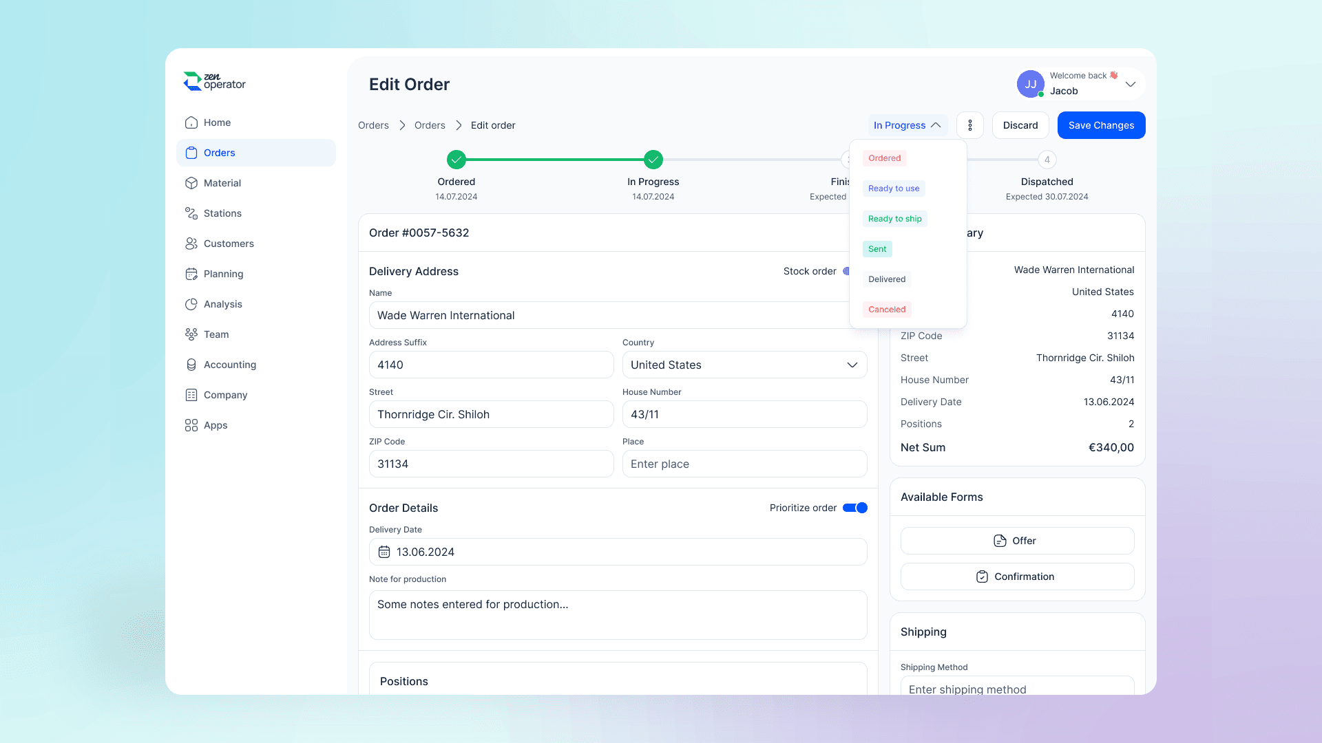Image resolution: width=1322 pixels, height=743 pixels.
Task: Go to Stations via its icon
Action: click(x=191, y=213)
